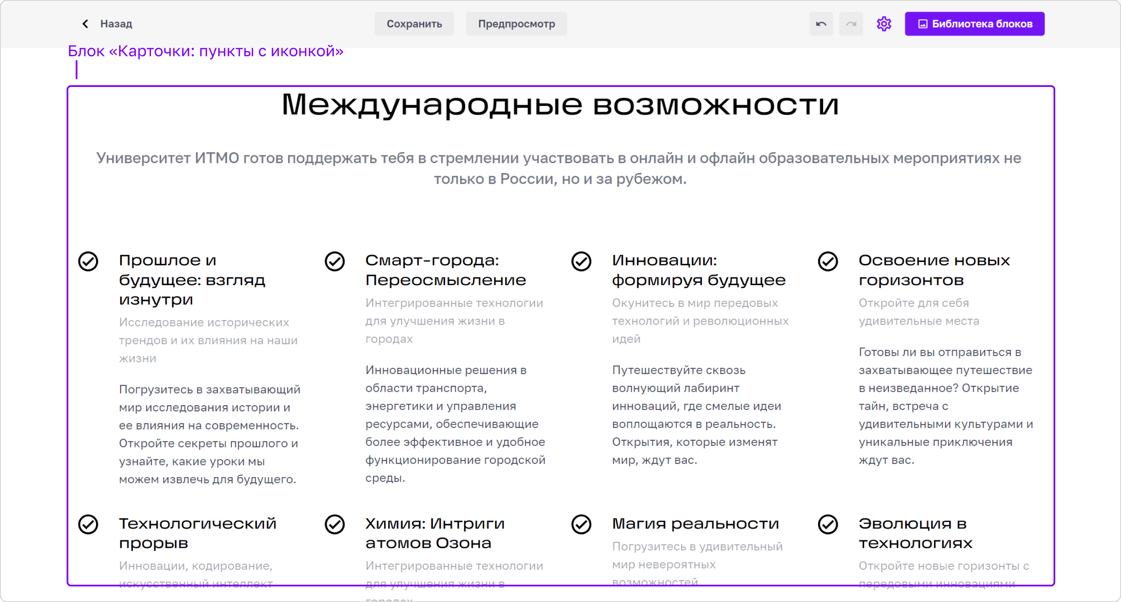The image size is (1121, 602).
Task: Click the checkmark icon beside Освоение новых горизонтов
Action: point(828,261)
